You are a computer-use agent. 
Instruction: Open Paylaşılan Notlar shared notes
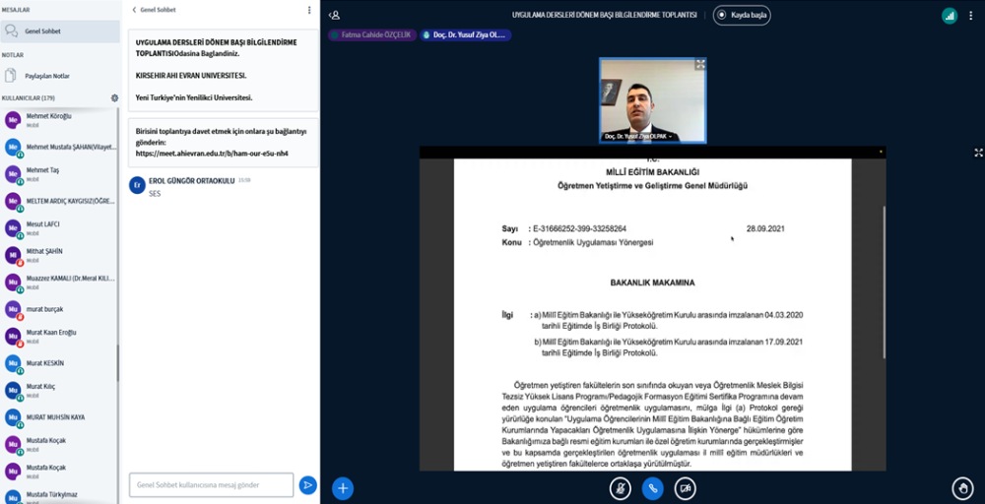point(60,76)
